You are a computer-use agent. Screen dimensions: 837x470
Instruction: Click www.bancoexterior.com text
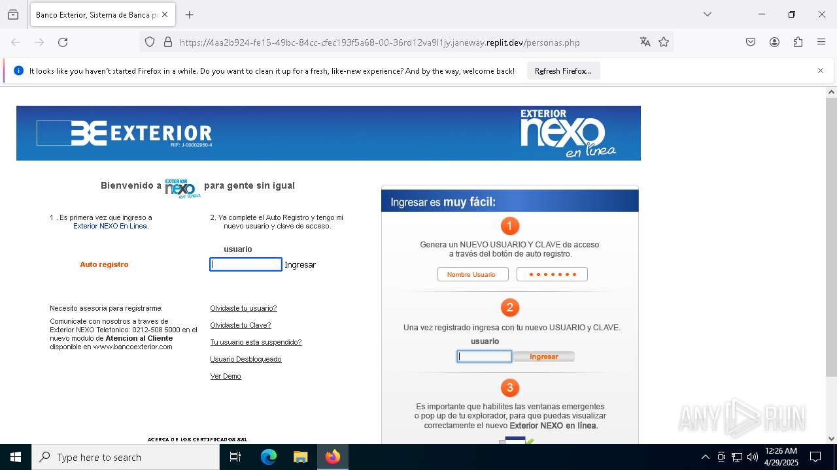(133, 347)
